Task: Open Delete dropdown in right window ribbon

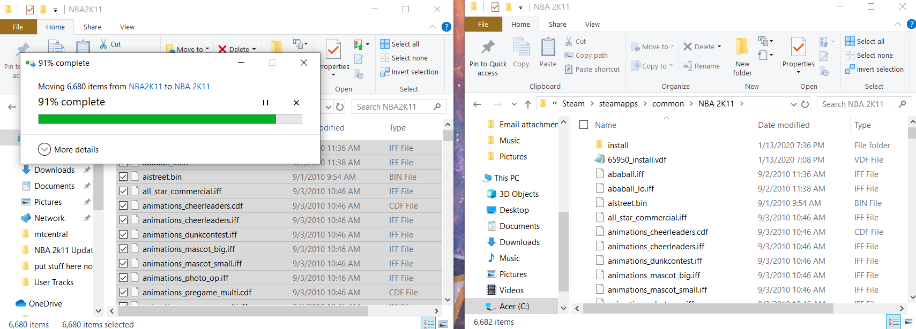Action: pyautogui.click(x=719, y=47)
